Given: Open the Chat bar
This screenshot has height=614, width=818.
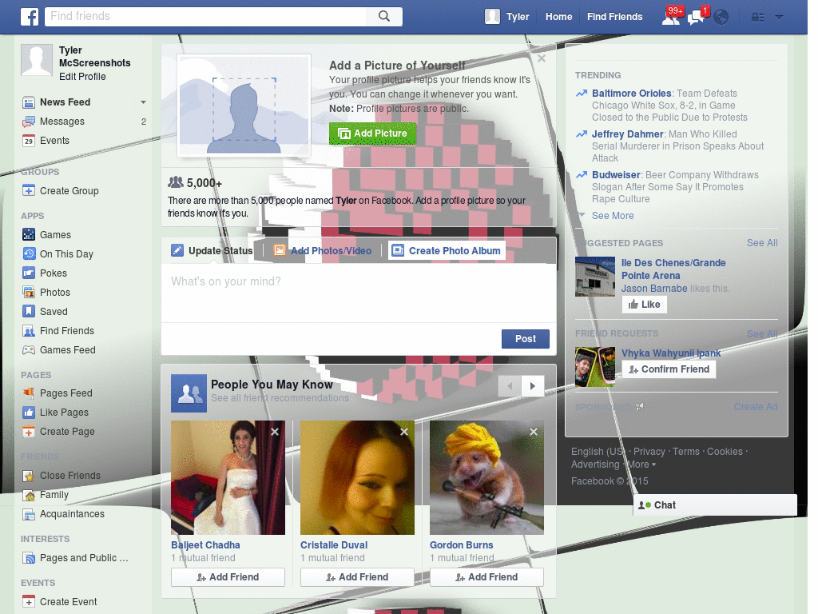Looking at the screenshot, I should click(x=715, y=505).
